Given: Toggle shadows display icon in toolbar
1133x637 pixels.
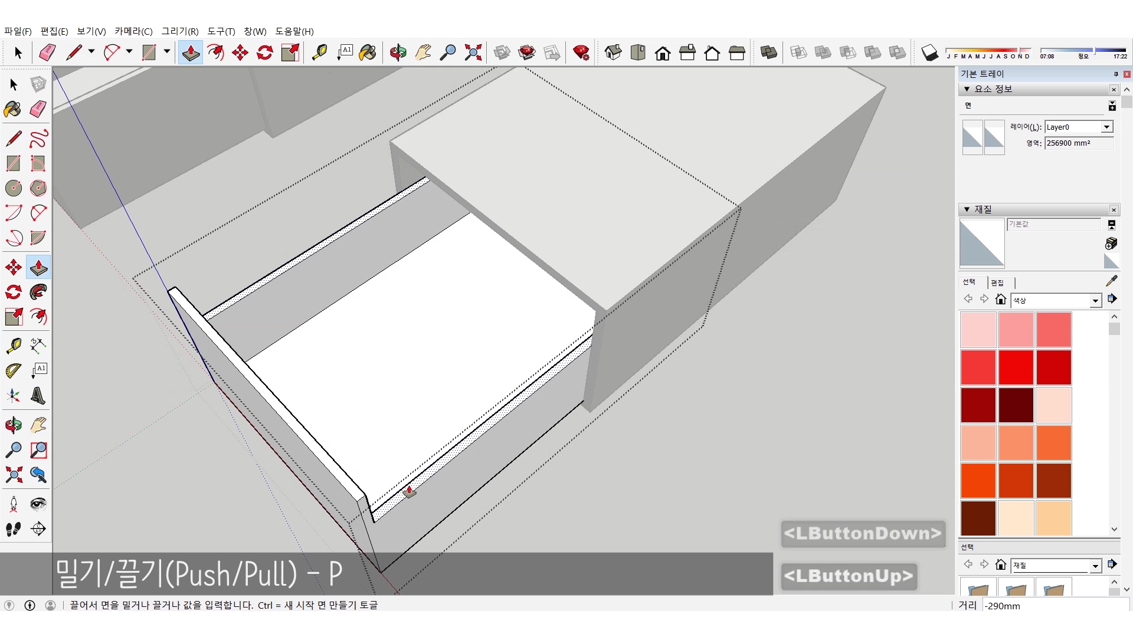Looking at the screenshot, I should (x=929, y=53).
